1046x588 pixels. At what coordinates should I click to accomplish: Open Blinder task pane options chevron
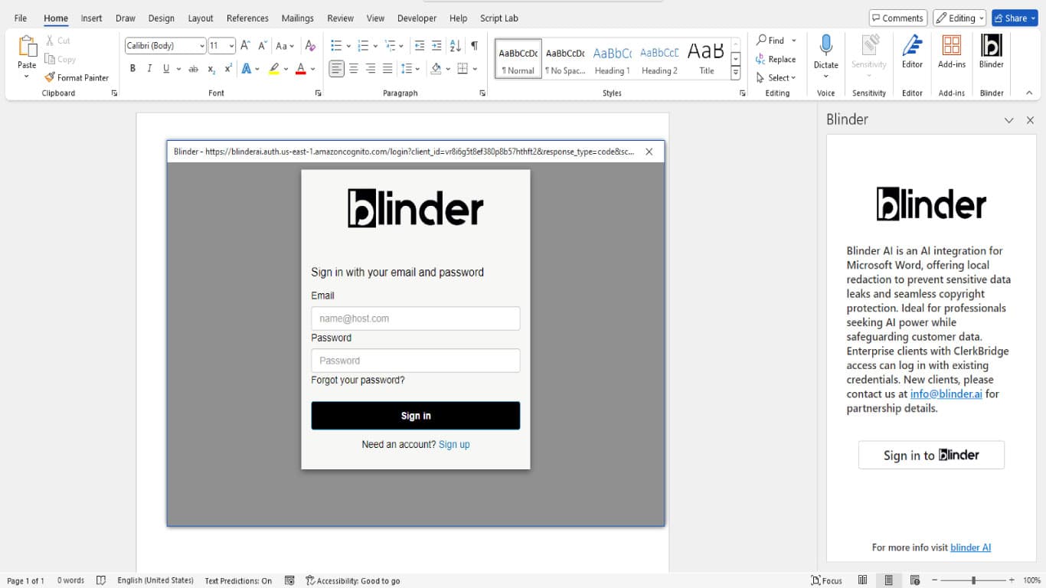point(1009,120)
